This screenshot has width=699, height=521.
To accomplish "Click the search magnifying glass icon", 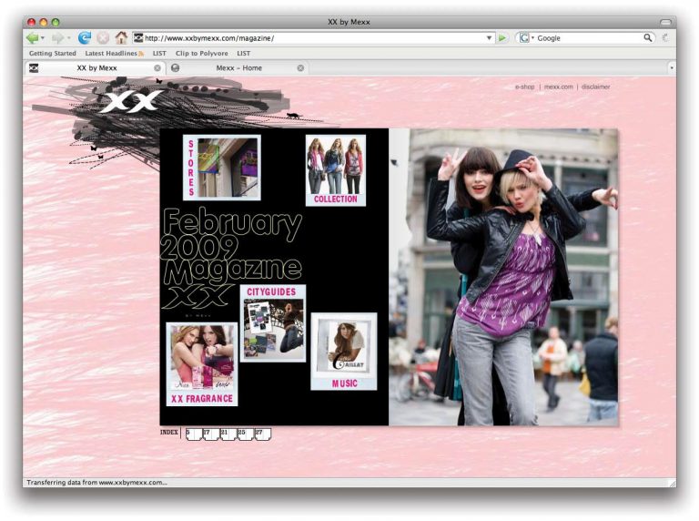I will pos(648,38).
